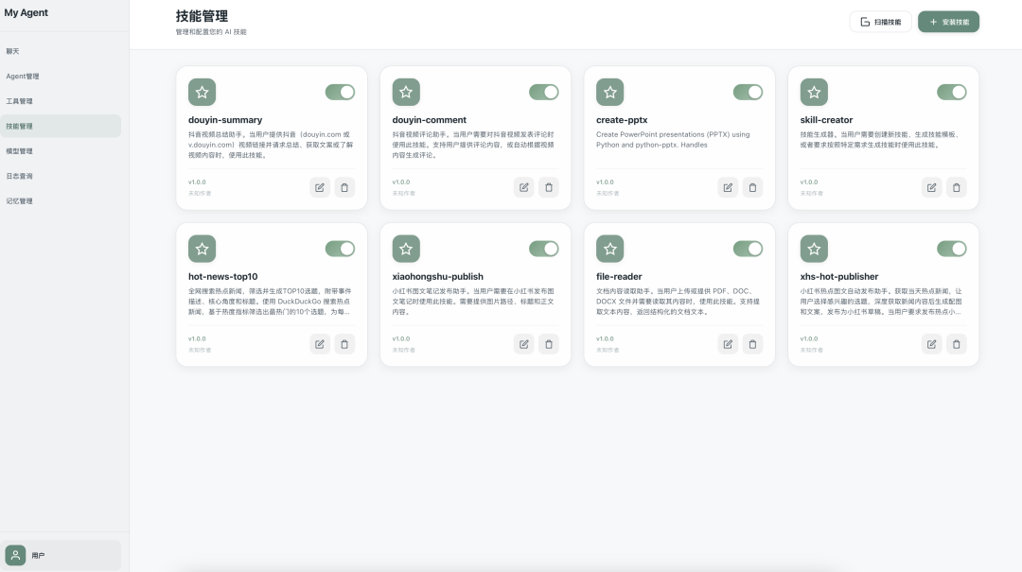Image resolution: width=1022 pixels, height=572 pixels.
Task: Click the star icon on file-reader card
Action: pos(610,249)
